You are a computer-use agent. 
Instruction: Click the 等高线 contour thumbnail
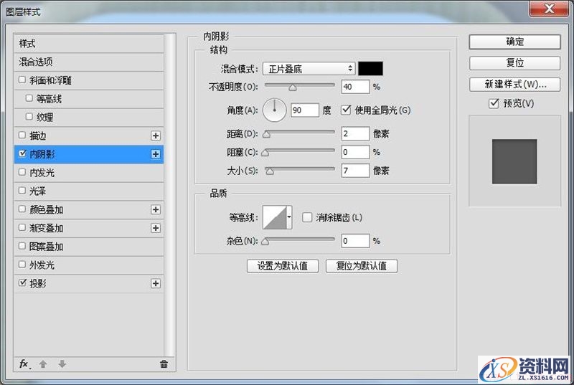[275, 217]
